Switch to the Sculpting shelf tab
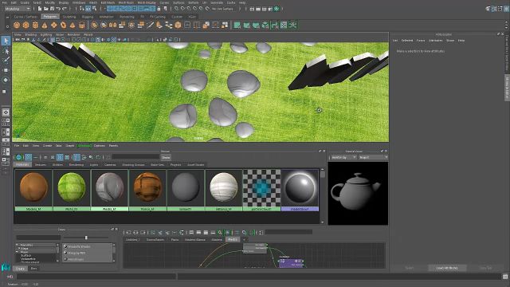Image resolution: width=510 pixels, height=287 pixels. pyautogui.click(x=69, y=17)
